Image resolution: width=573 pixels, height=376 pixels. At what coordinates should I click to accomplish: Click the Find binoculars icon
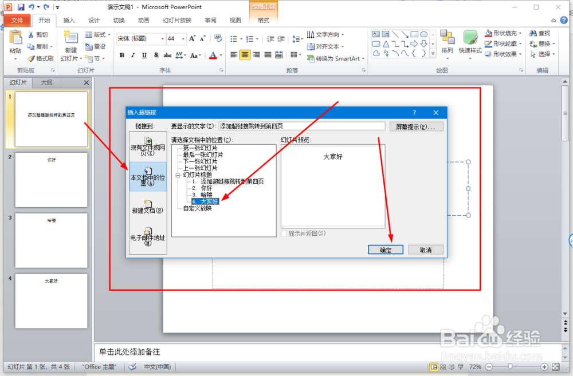(x=533, y=33)
